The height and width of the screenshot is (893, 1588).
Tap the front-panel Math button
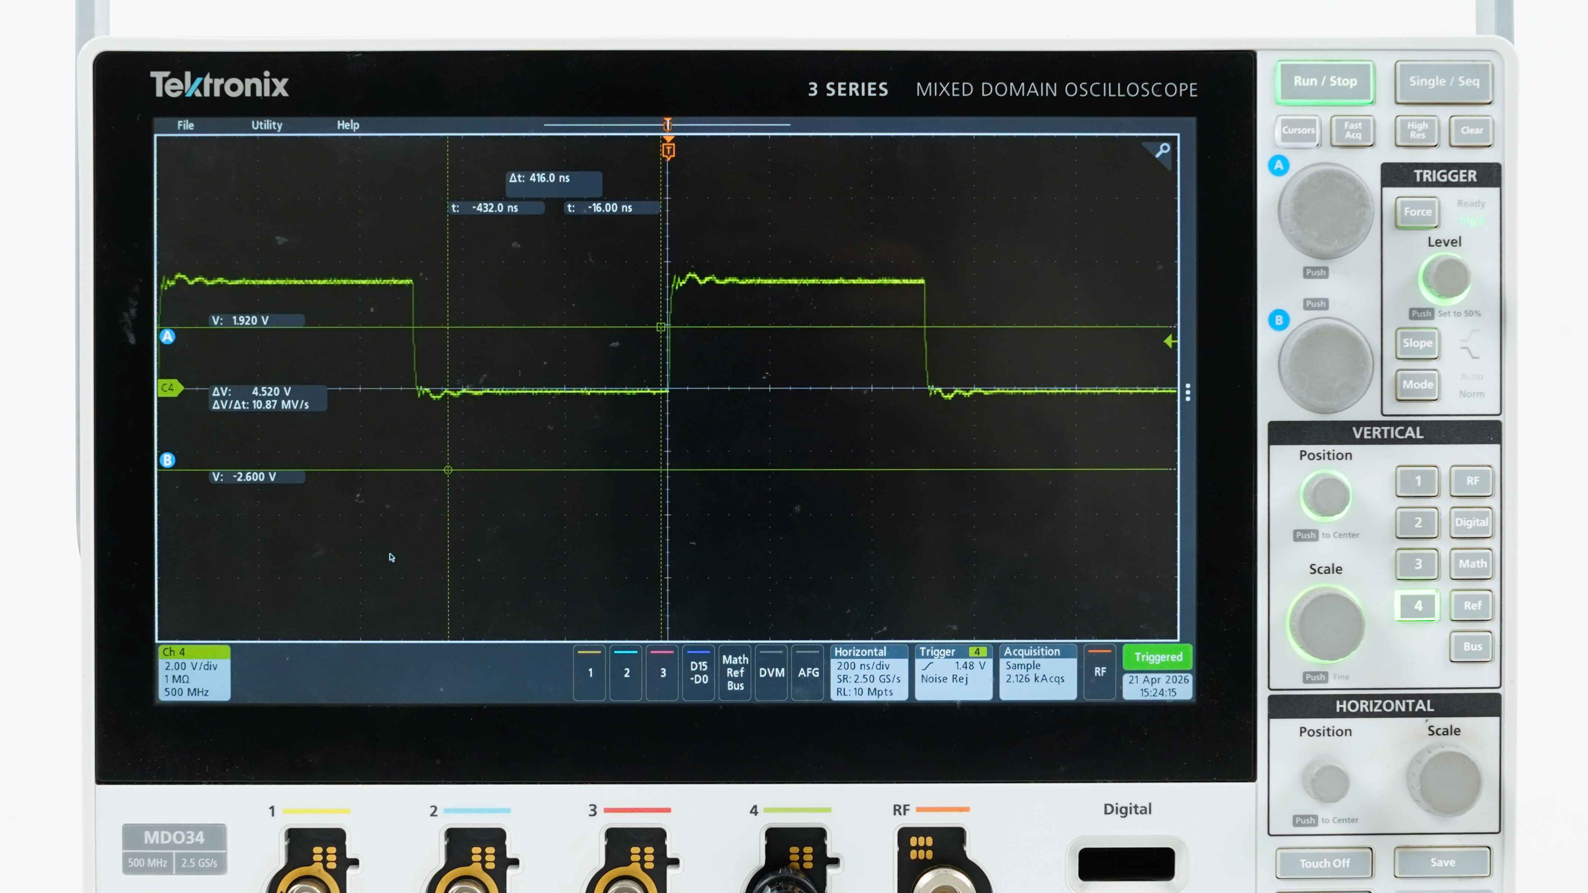(1472, 564)
